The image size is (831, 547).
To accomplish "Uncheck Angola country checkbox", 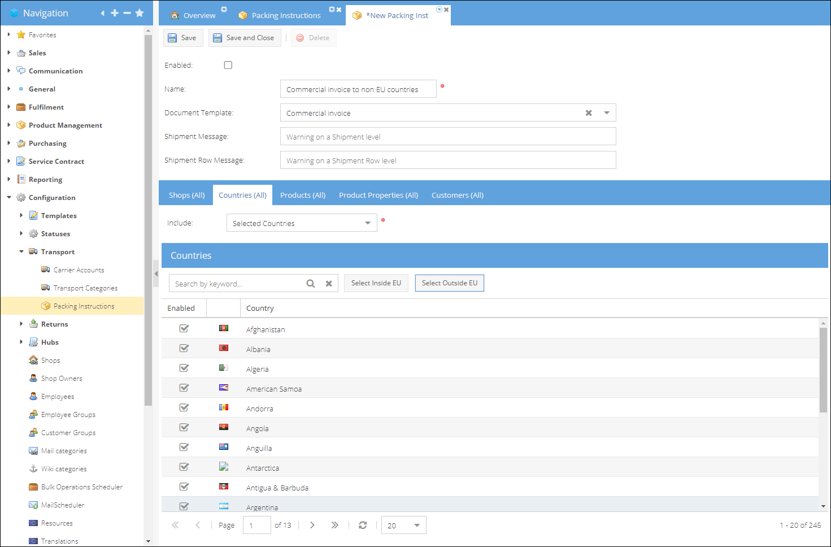I will [x=184, y=427].
